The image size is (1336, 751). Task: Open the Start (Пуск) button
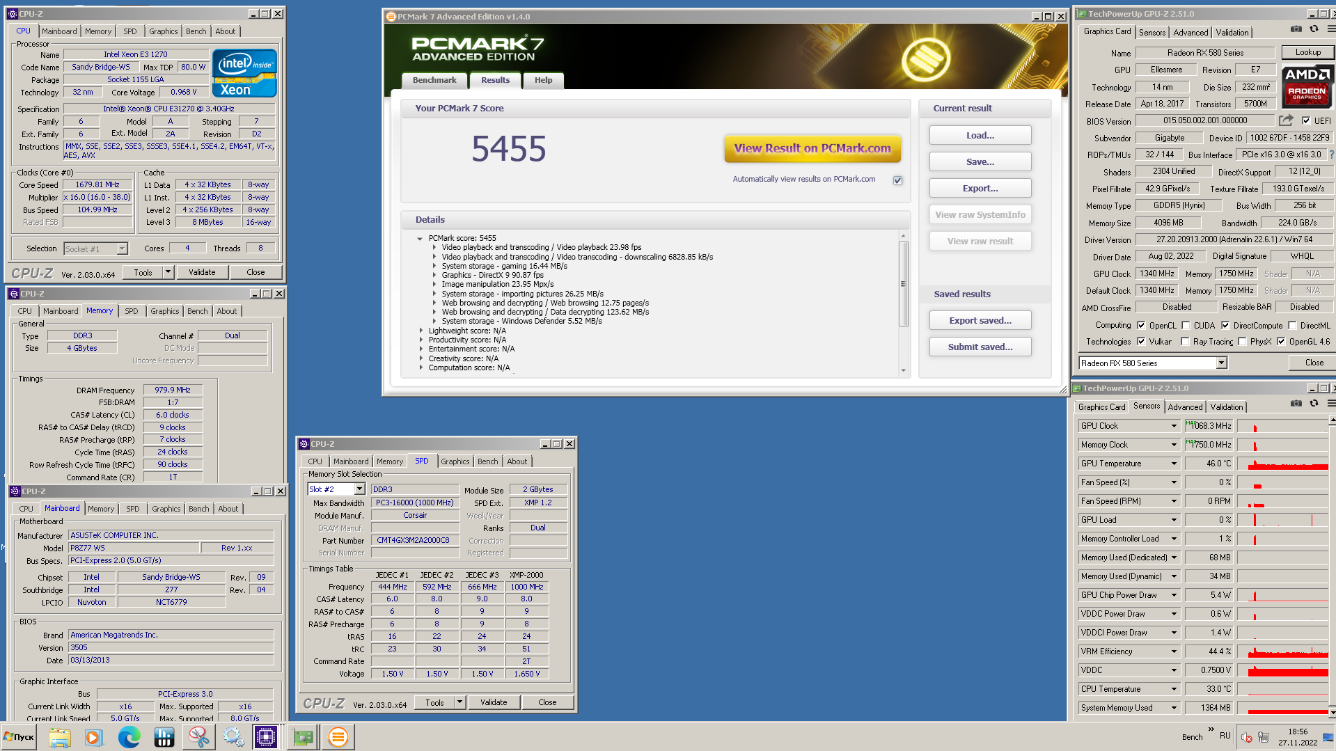[19, 737]
